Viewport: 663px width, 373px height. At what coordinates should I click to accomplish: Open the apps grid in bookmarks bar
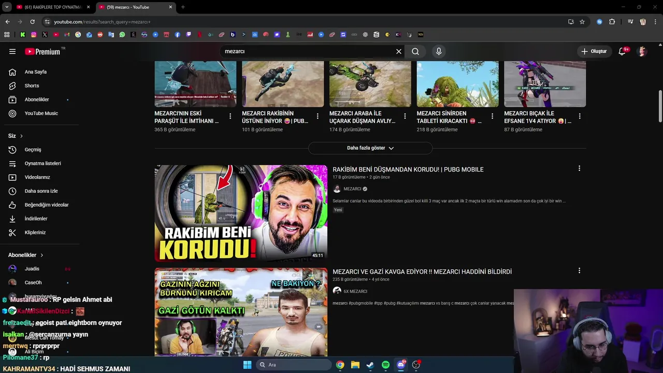tap(7, 35)
